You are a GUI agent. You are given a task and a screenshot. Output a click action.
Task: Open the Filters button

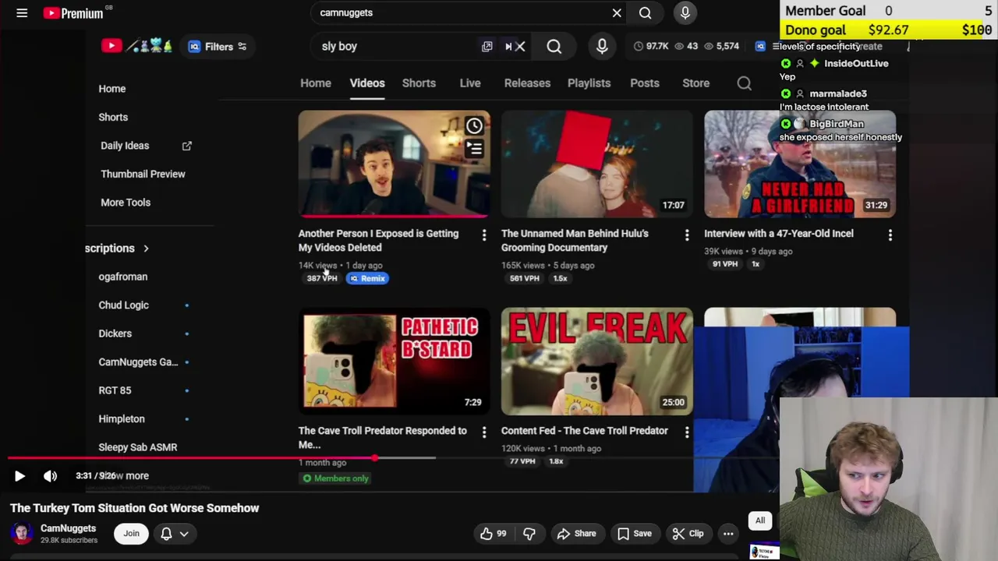tap(218, 46)
